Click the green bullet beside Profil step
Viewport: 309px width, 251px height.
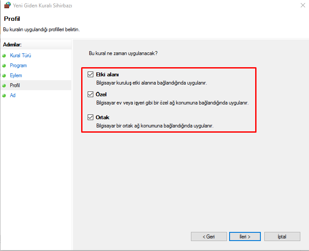point(4,86)
